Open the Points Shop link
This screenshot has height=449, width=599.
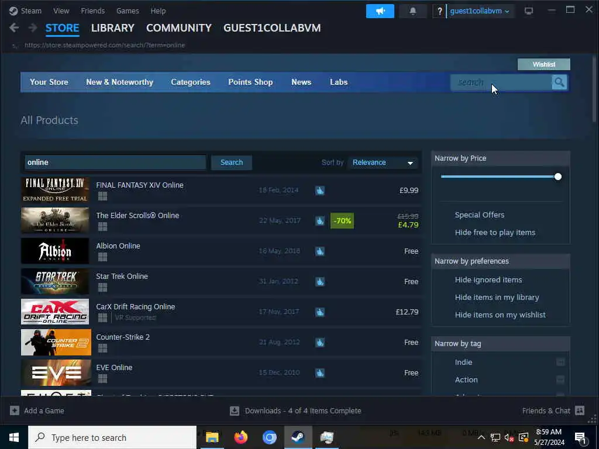[250, 82]
